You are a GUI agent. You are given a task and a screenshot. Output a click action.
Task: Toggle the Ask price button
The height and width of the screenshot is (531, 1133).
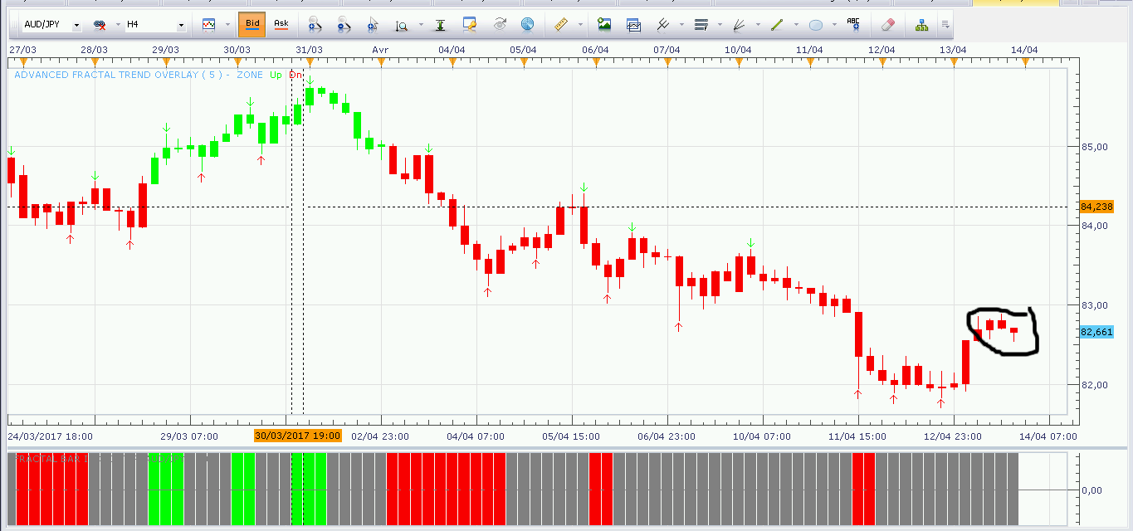[x=281, y=24]
